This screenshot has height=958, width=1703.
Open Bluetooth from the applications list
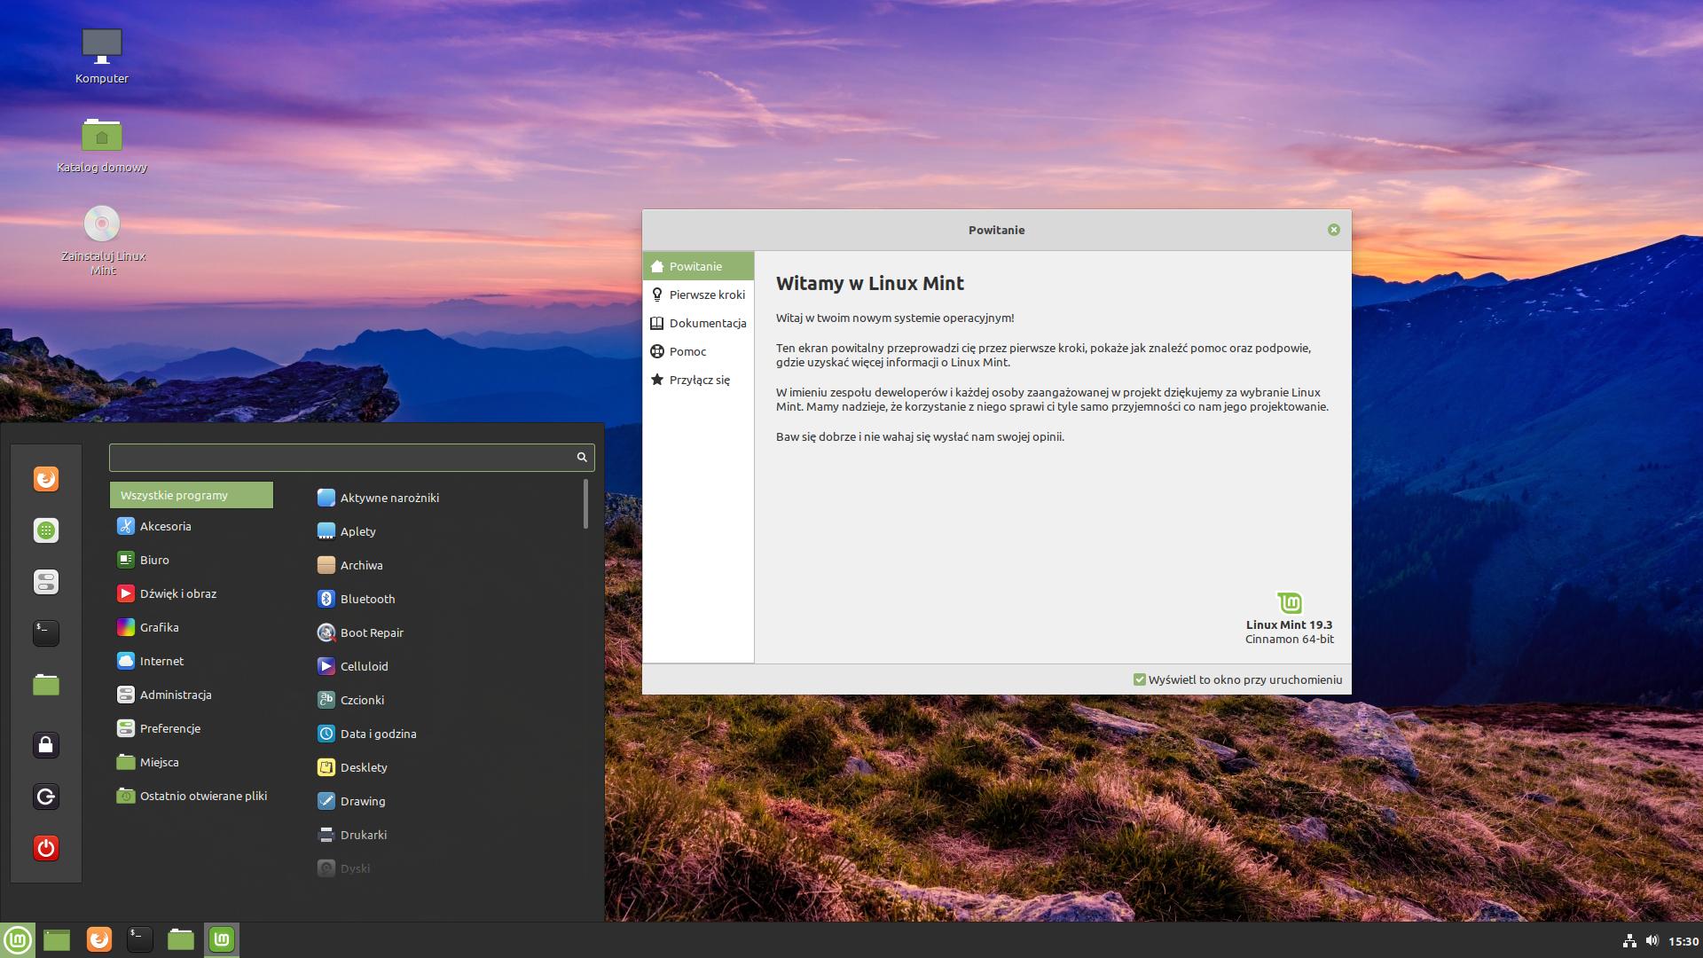(x=367, y=599)
